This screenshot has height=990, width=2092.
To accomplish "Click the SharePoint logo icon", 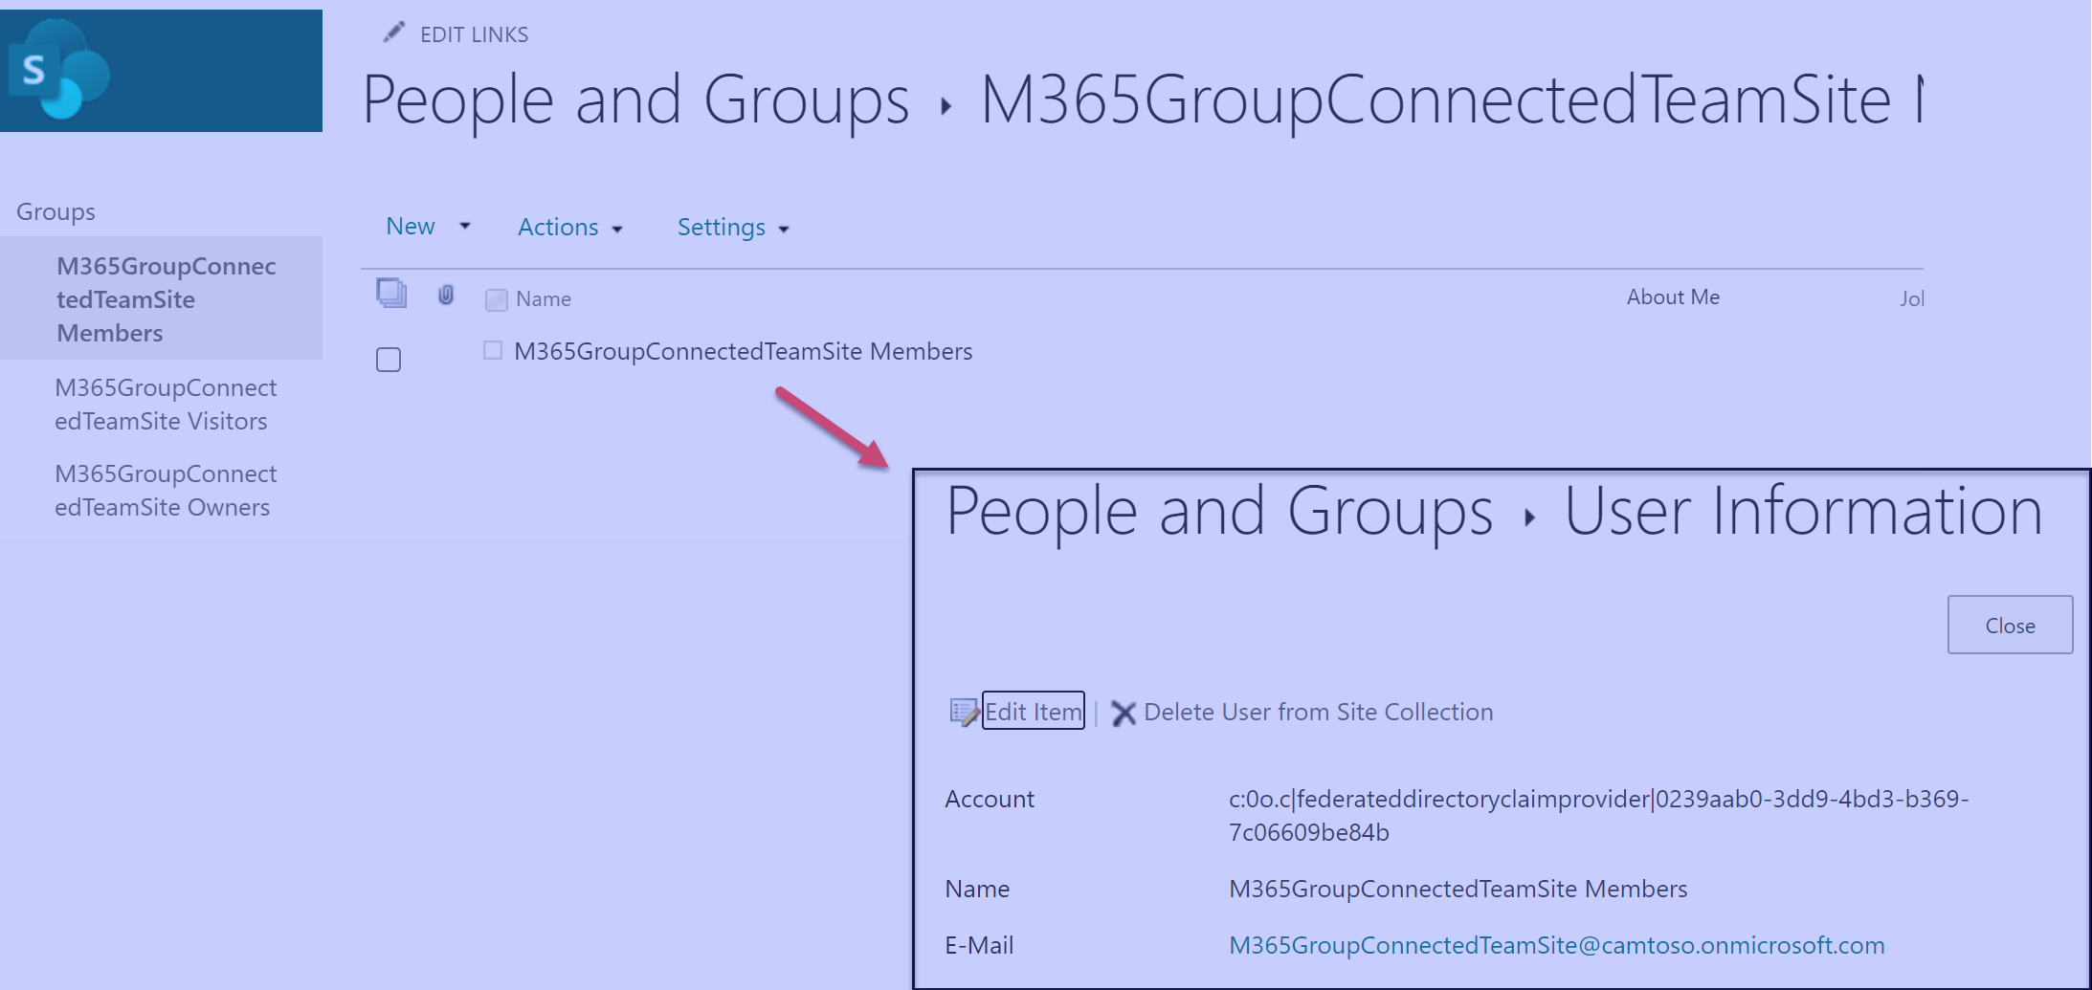I will point(59,71).
